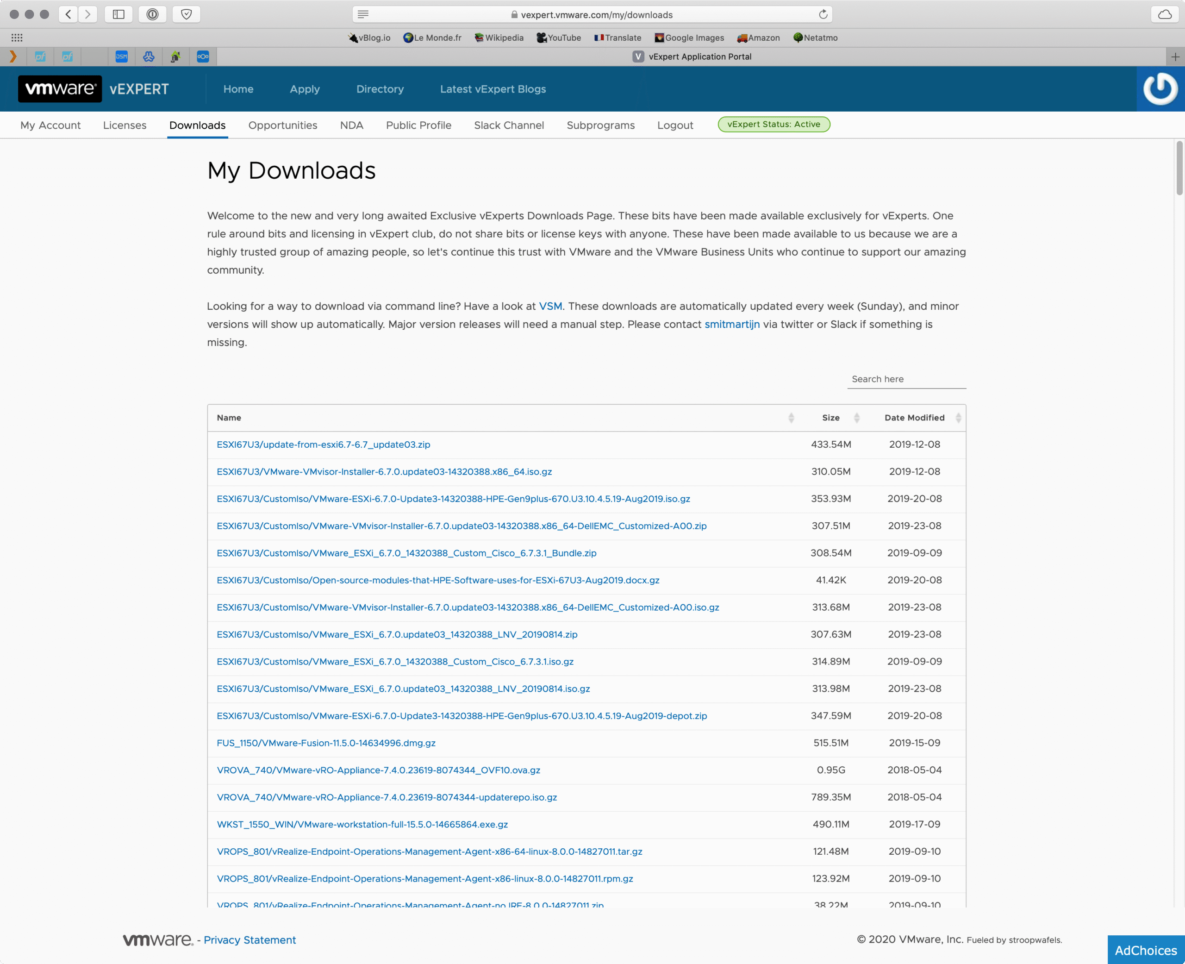Open the DSM pinned tab
Viewport: 1185px width, 964px height.
coord(122,56)
